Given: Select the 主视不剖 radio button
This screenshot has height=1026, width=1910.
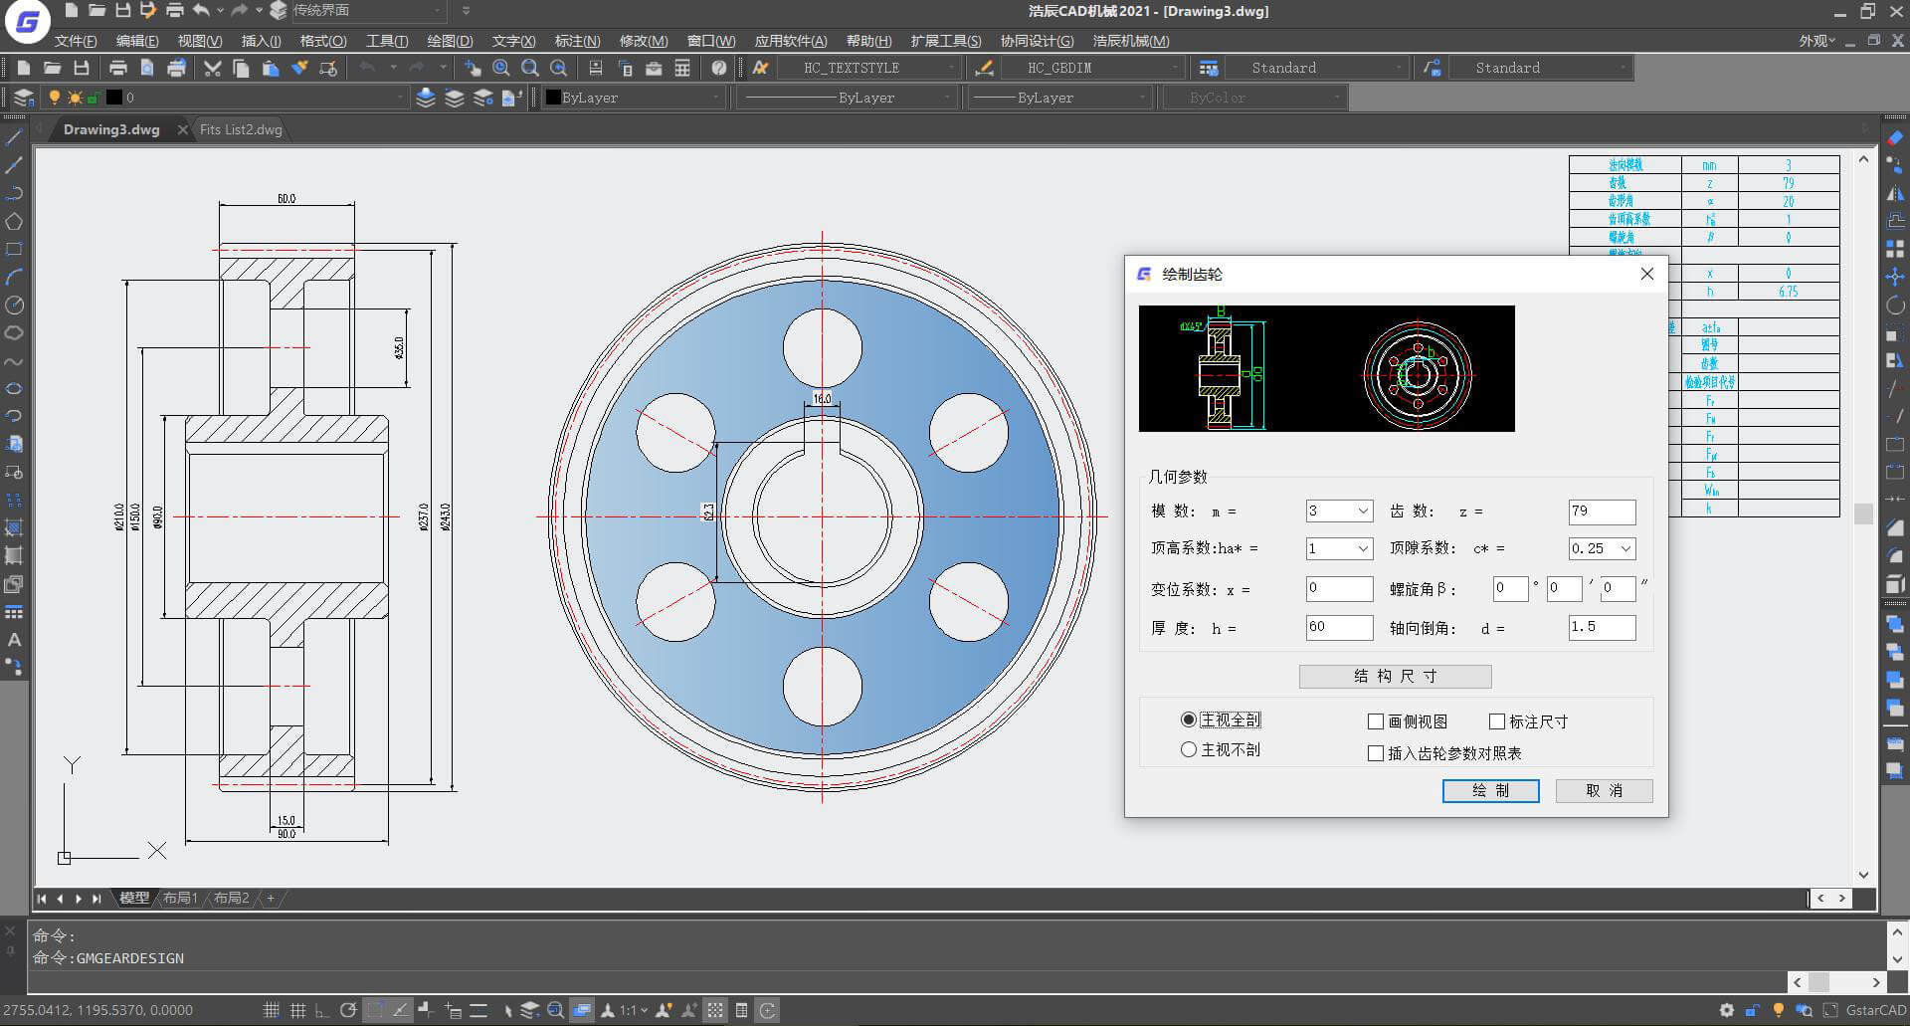Looking at the screenshot, I should click(x=1188, y=749).
